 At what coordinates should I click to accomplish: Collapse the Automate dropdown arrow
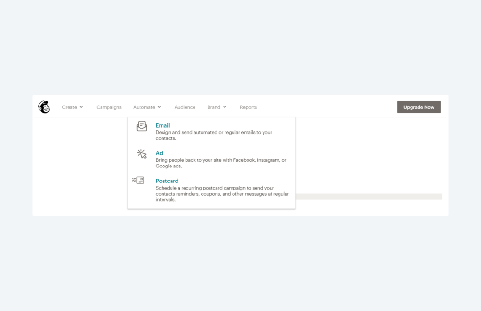point(159,107)
